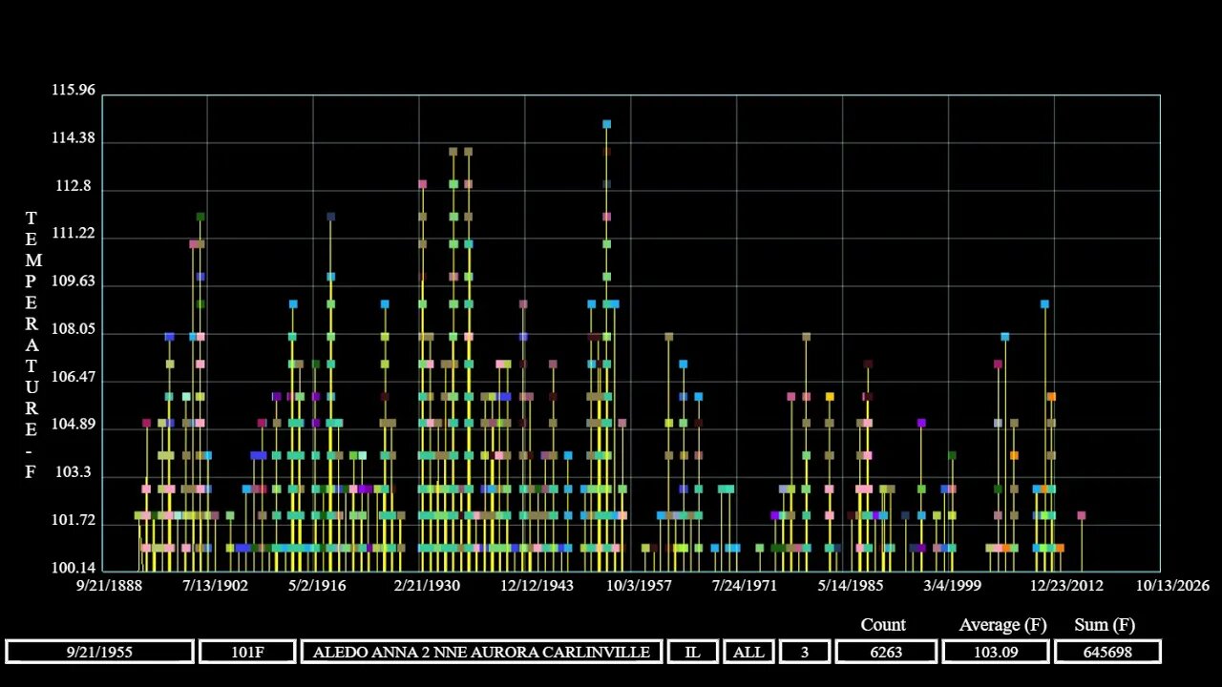
Task: Click the blue data point at 109 near 2012
Action: pyautogui.click(x=1044, y=304)
